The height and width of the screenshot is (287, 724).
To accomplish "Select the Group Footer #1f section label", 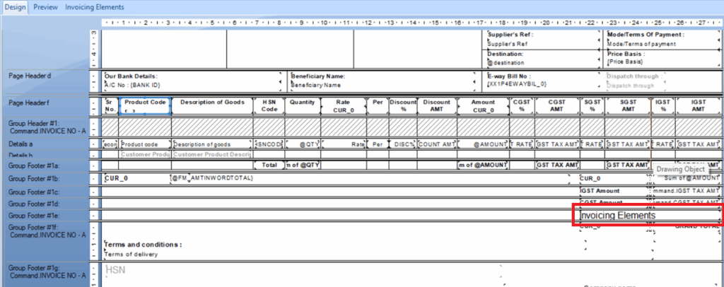I will click(47, 231).
